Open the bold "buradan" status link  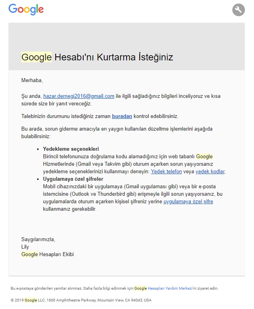point(122,116)
